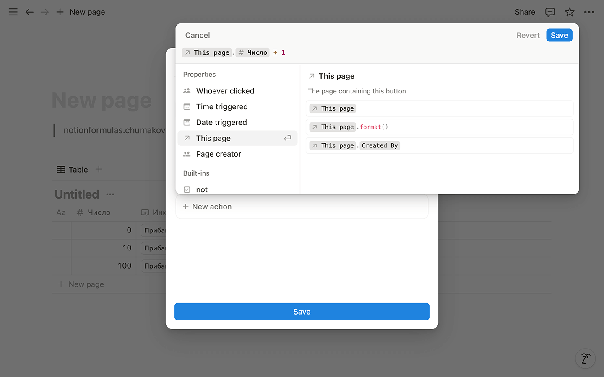Image resolution: width=604 pixels, height=377 pixels.
Task: Add a New page row in table
Action: click(81, 284)
